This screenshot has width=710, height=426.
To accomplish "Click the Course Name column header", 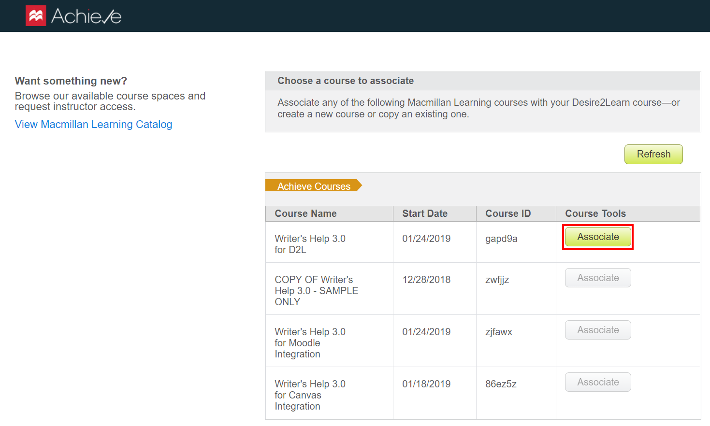I will point(305,213).
